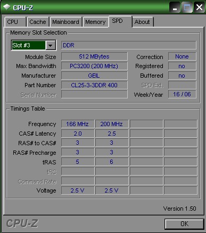Click the RAS# to CAS# 3 cell under 166 MHz
This screenshot has height=233, width=206.
pyautogui.click(x=78, y=143)
